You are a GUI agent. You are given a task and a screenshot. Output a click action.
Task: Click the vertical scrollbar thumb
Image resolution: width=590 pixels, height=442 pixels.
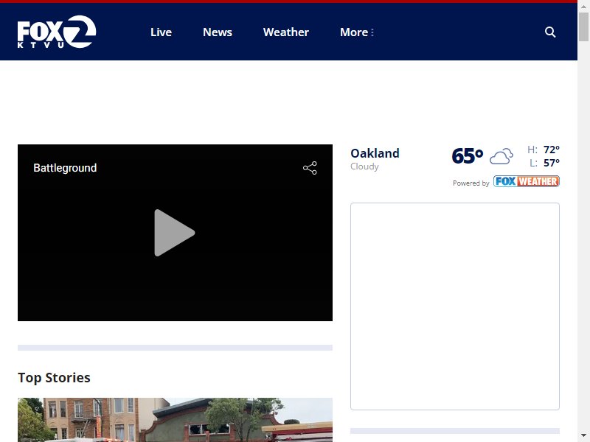click(x=583, y=27)
